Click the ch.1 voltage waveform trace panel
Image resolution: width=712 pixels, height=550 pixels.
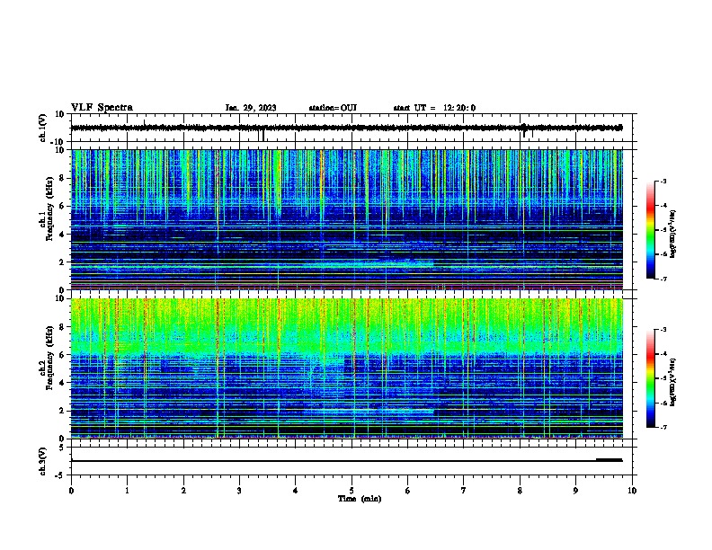pyautogui.click(x=353, y=128)
